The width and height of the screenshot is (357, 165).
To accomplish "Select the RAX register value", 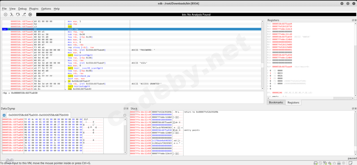I will pyautogui.click(x=282, y=24).
